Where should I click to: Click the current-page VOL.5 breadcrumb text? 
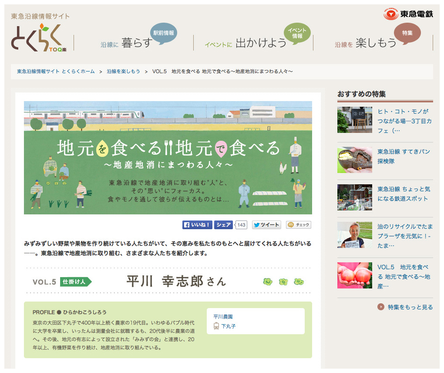(x=222, y=71)
